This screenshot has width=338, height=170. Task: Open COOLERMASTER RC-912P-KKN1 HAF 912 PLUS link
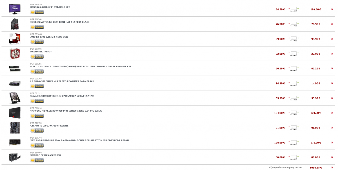(x=60, y=22)
